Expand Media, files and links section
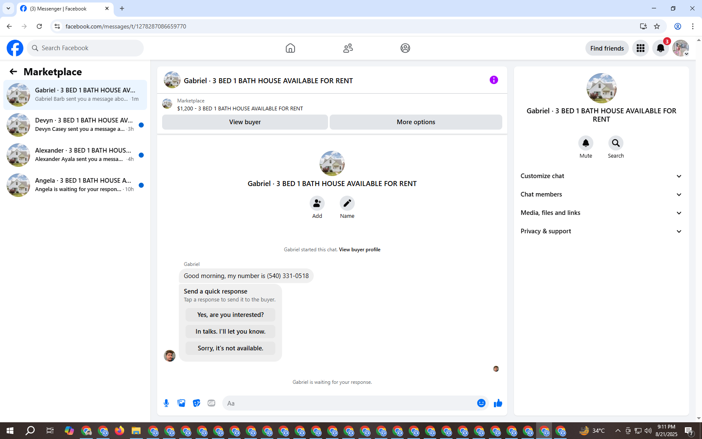 (601, 213)
